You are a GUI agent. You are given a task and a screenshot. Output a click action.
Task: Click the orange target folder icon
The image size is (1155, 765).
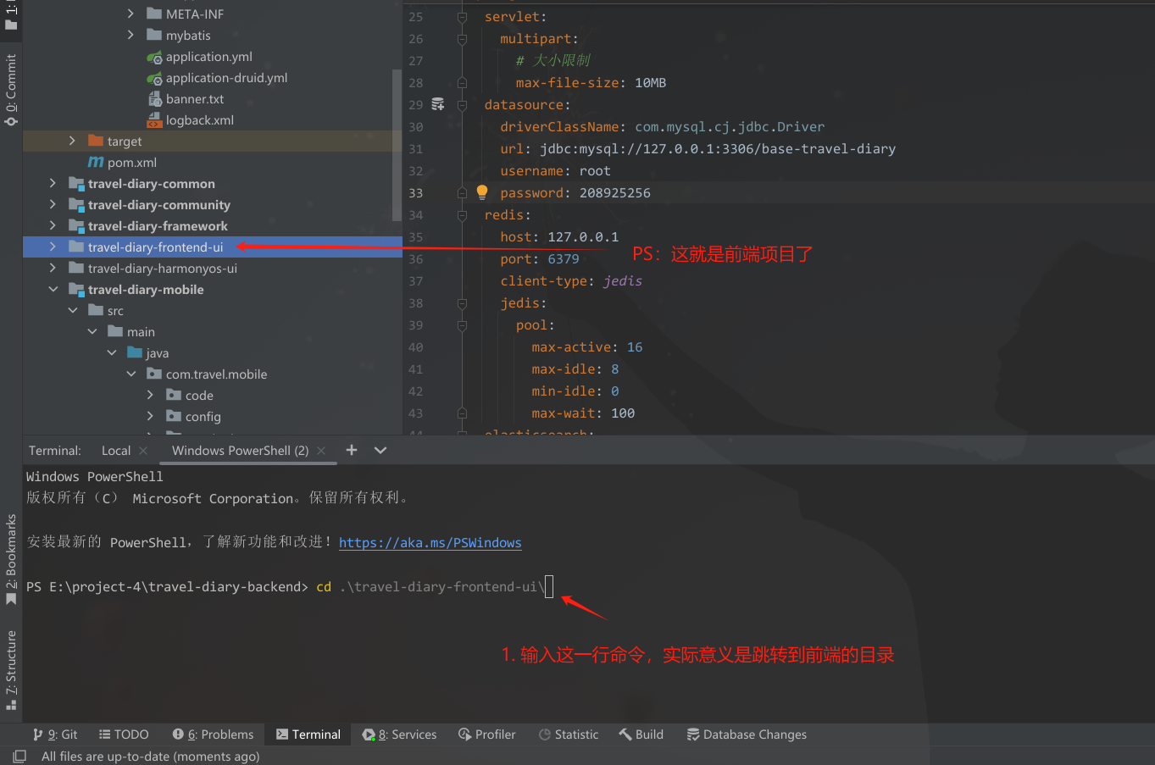point(96,141)
